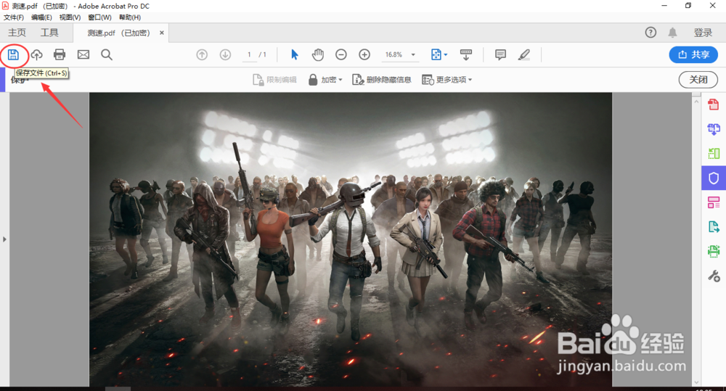Click the scrolling mode icon
The width and height of the screenshot is (726, 391).
click(x=466, y=54)
